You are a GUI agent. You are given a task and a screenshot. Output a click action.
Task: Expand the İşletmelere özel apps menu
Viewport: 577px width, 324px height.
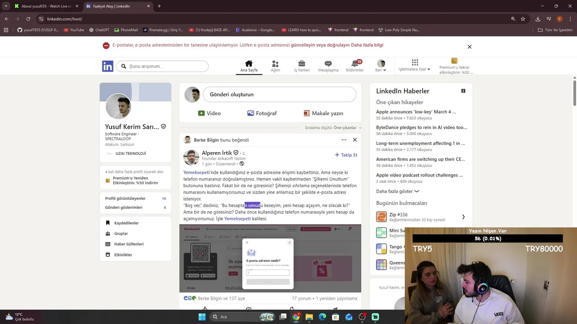pyautogui.click(x=415, y=66)
